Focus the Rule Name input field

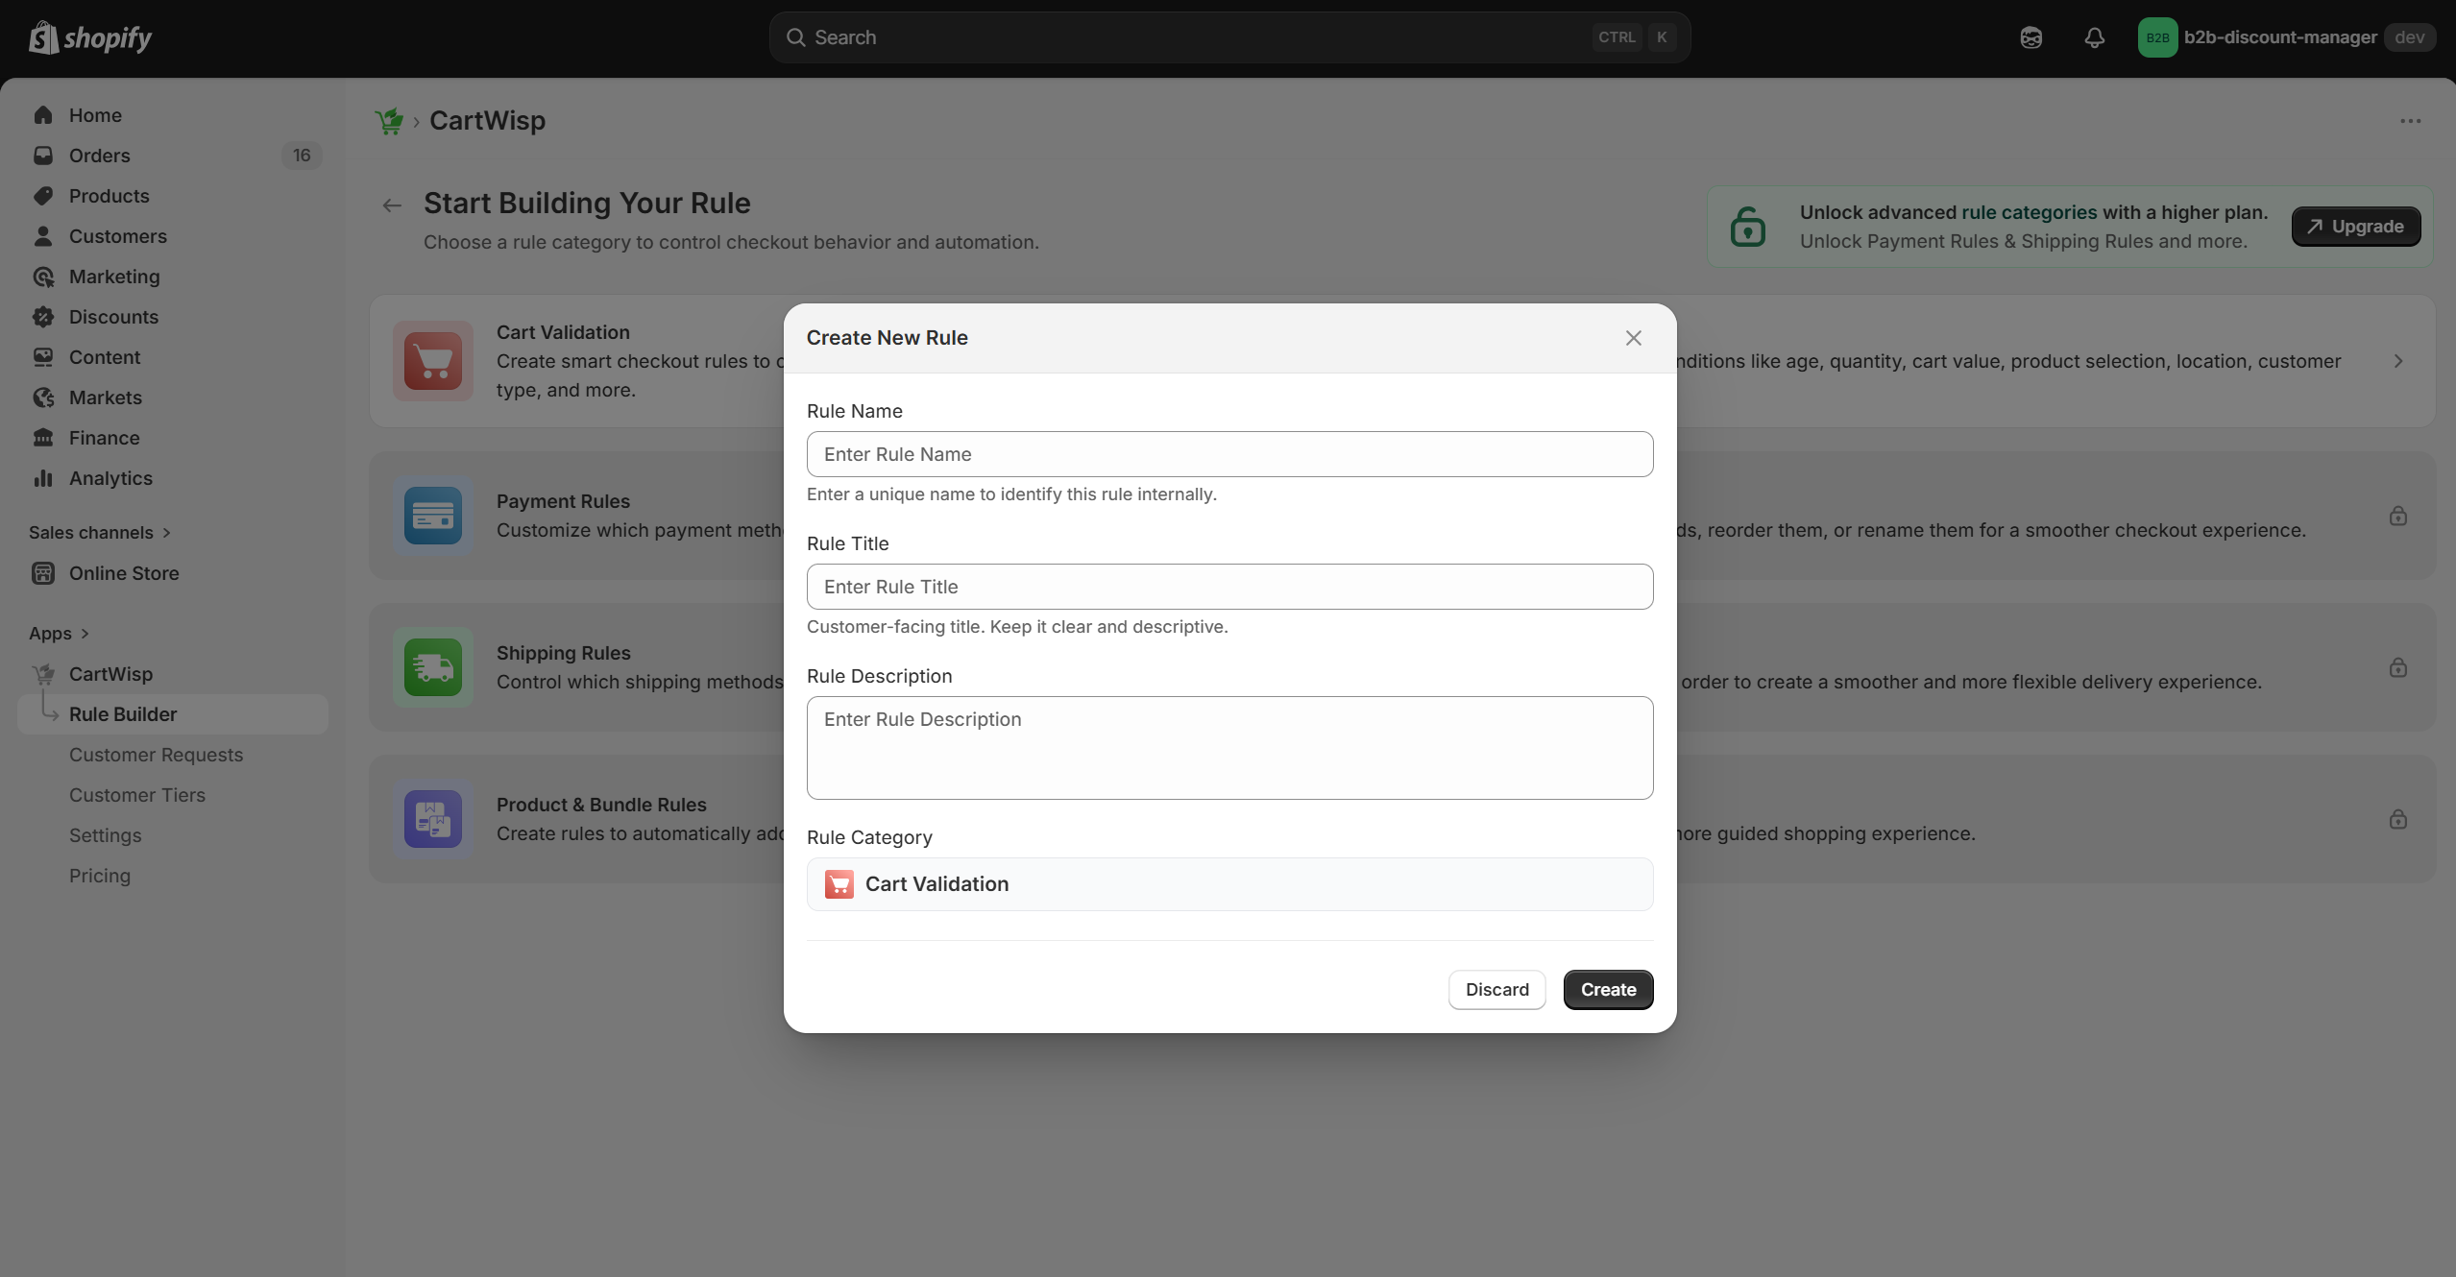click(x=1230, y=454)
